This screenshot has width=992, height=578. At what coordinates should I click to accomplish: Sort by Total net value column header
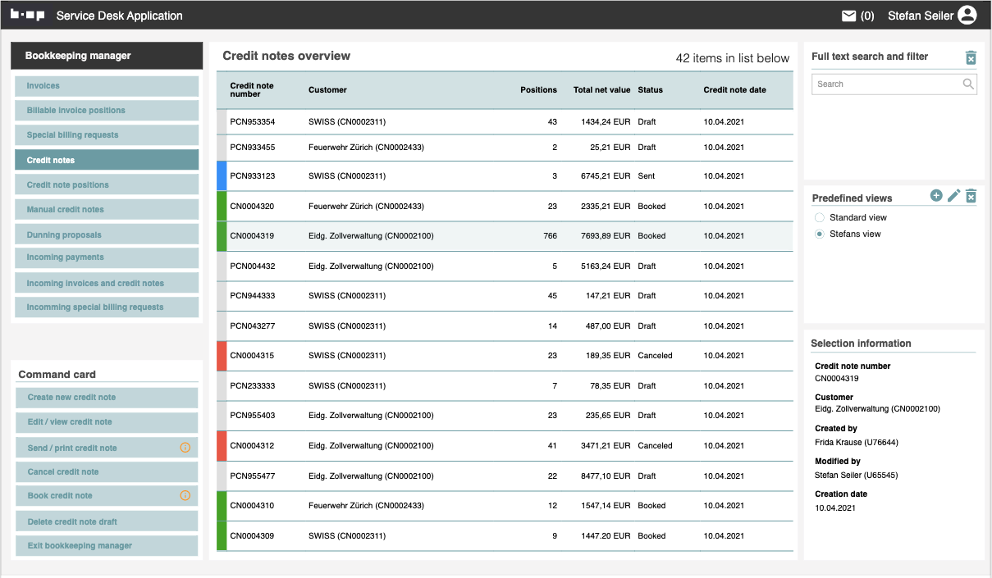pyautogui.click(x=601, y=90)
